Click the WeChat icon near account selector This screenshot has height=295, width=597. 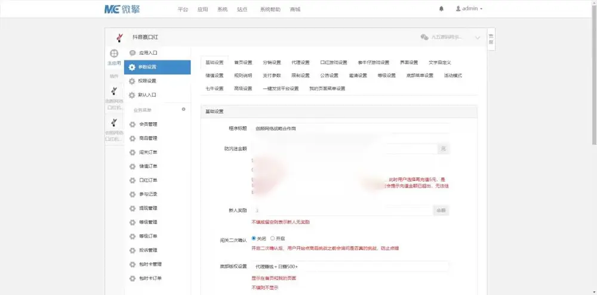tap(424, 37)
